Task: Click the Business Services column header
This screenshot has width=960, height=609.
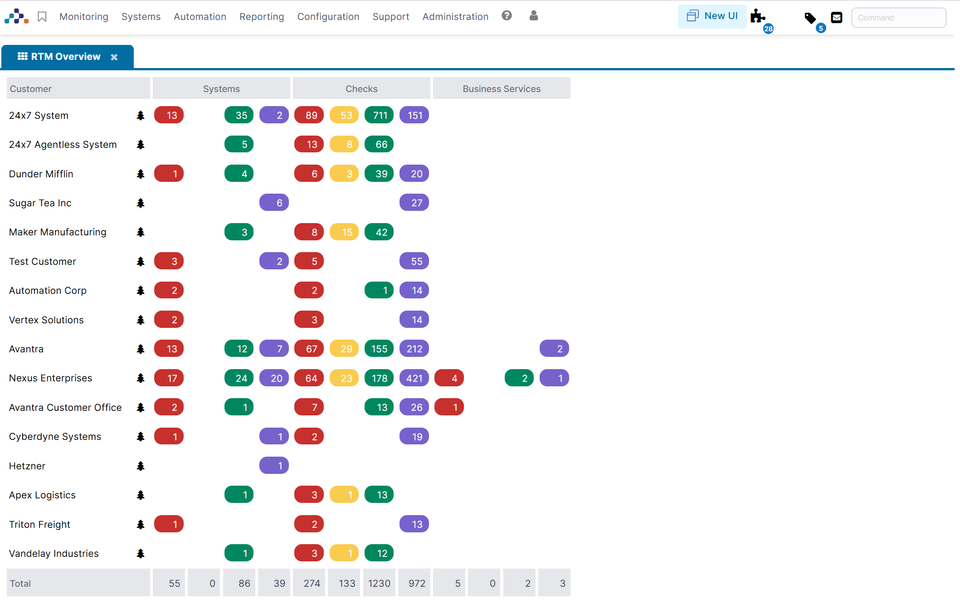Action: [x=502, y=88]
